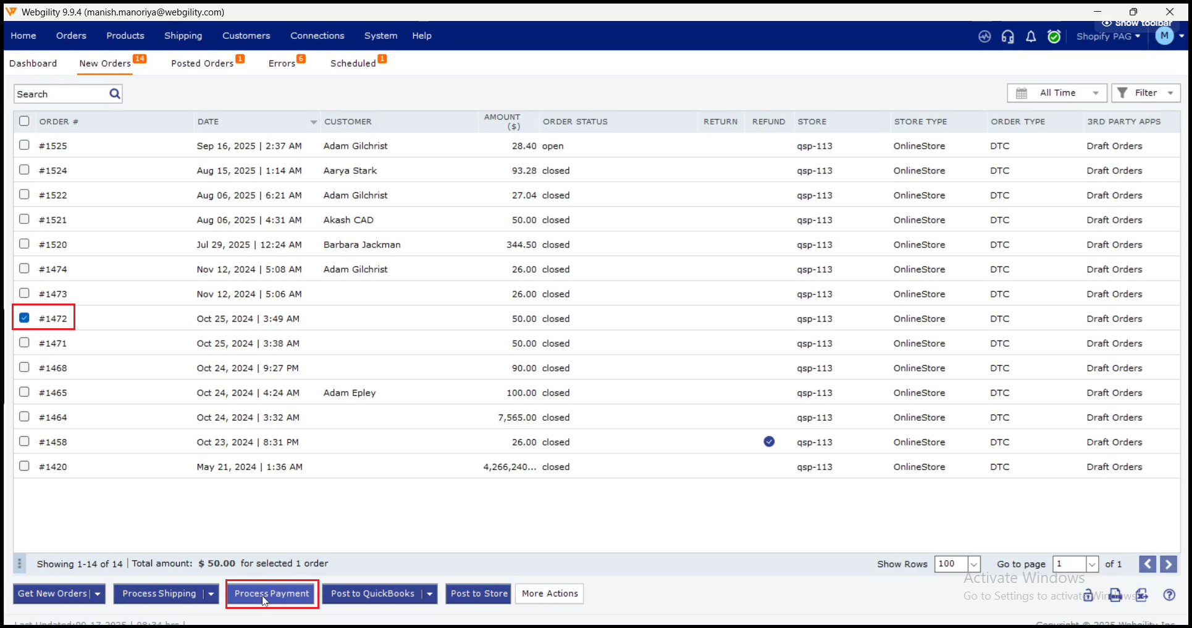This screenshot has height=628, width=1192.
Task: Click the green scheduler alarm clock icon
Action: (x=1054, y=37)
